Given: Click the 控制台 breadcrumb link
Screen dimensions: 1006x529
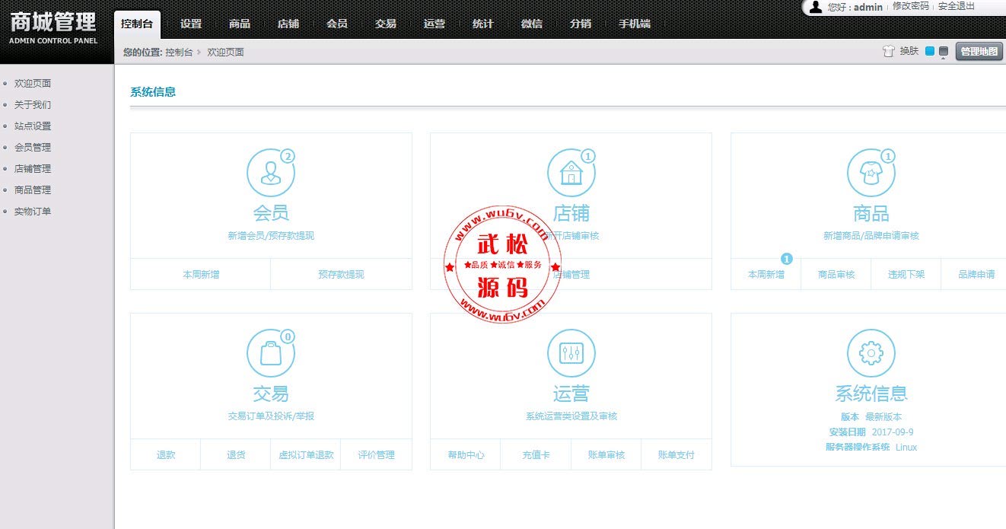Looking at the screenshot, I should [179, 53].
